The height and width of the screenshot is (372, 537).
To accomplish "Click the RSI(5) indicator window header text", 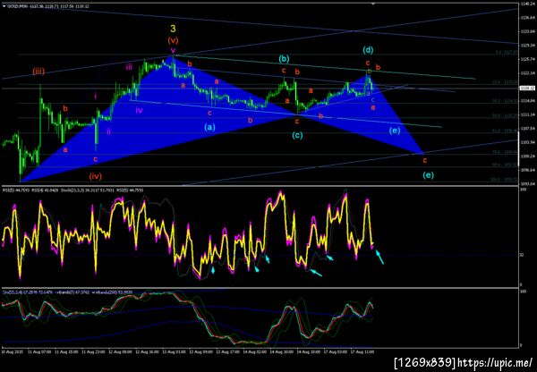I will tap(72, 190).
